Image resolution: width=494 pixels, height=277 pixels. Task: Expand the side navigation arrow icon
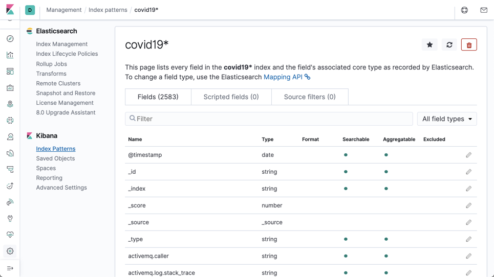(x=10, y=268)
